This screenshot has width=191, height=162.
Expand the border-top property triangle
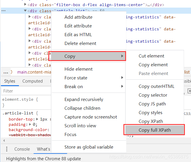[x=37, y=119]
